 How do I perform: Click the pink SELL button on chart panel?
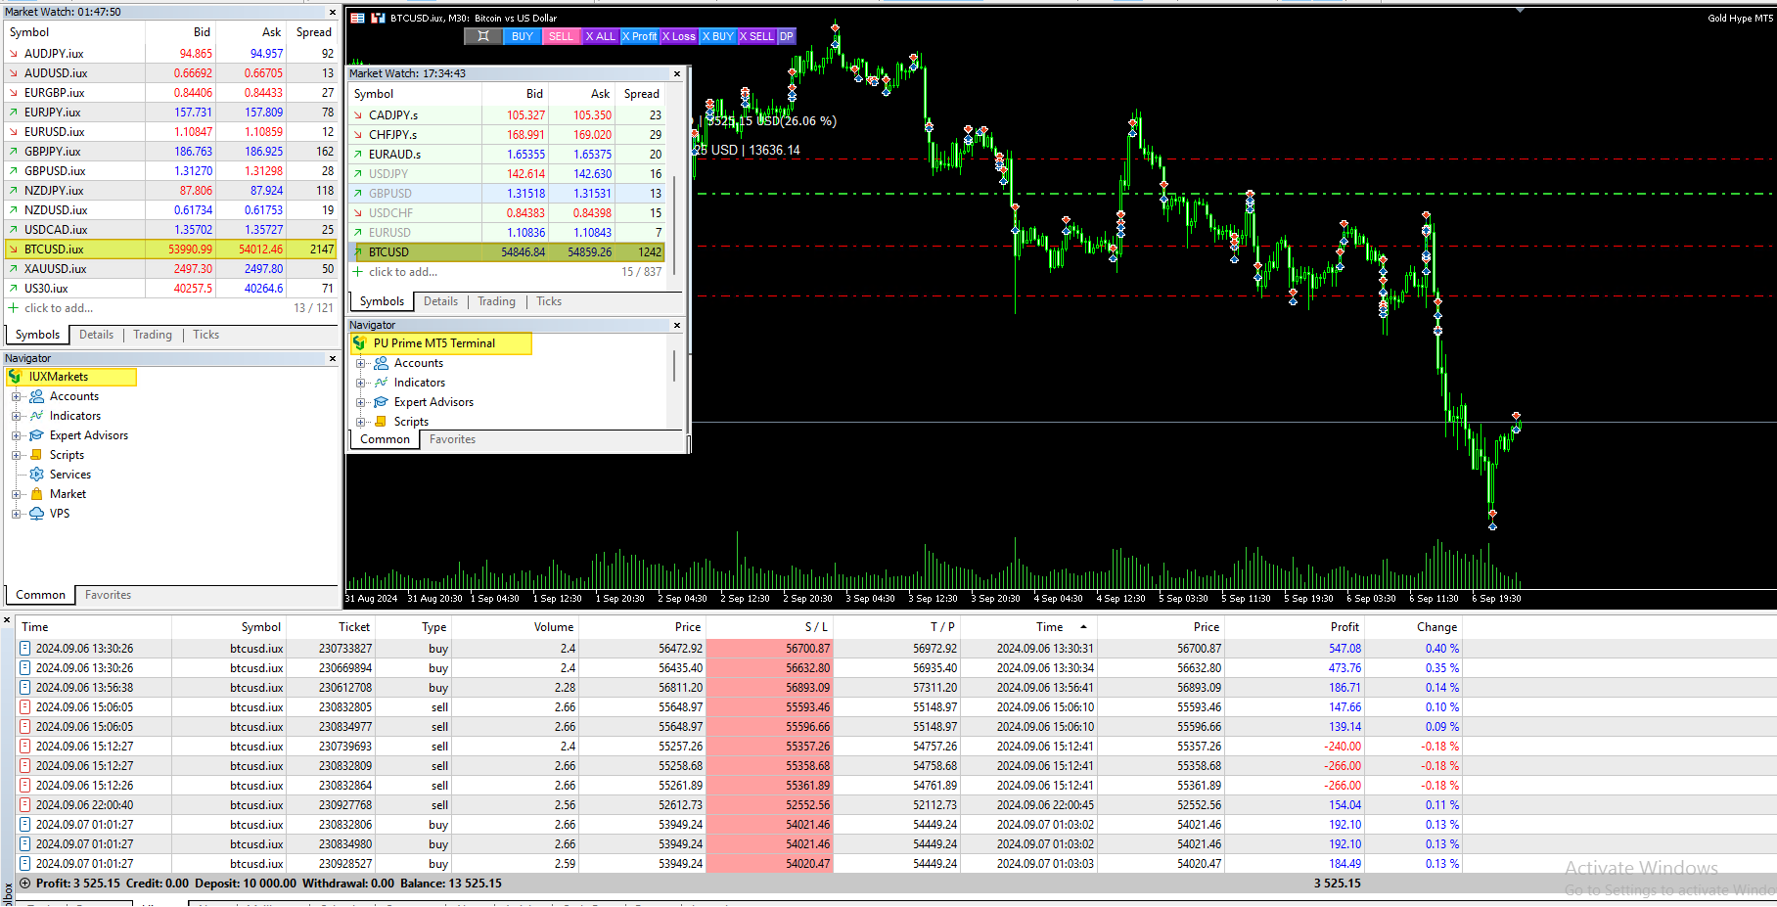(562, 36)
